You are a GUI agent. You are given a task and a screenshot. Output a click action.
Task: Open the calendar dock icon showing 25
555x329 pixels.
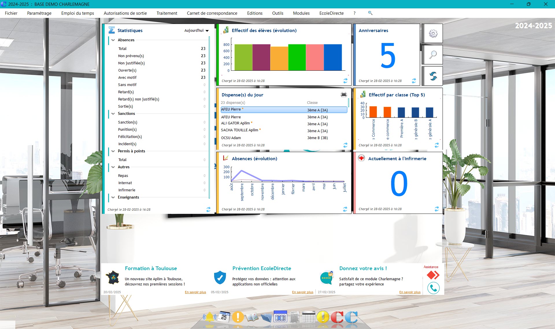point(224,317)
